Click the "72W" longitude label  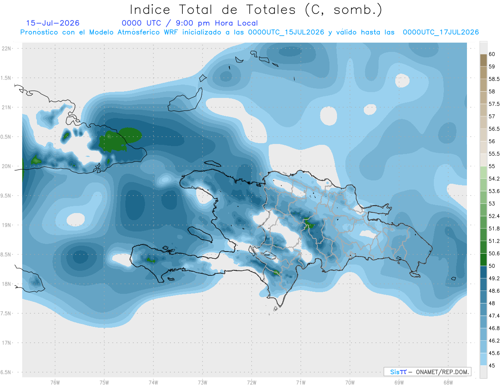251,383
